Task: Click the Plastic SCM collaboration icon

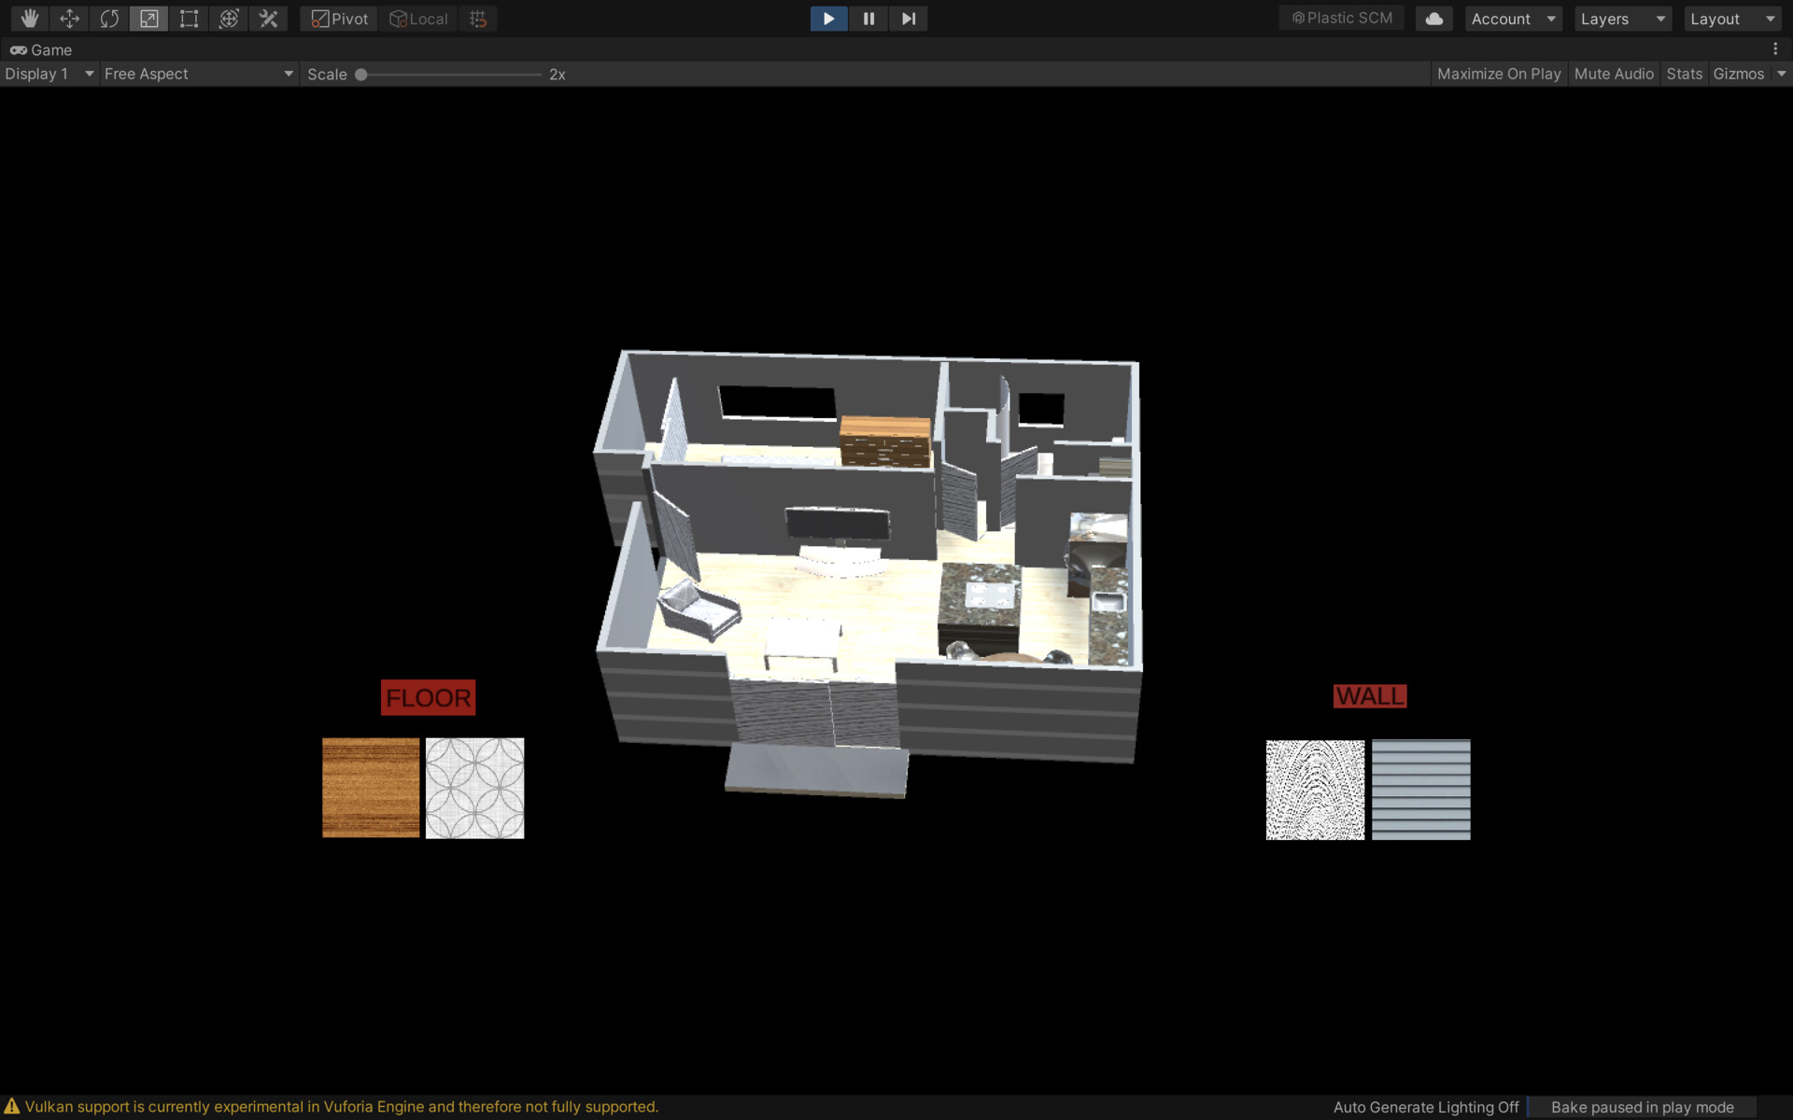Action: (1341, 18)
